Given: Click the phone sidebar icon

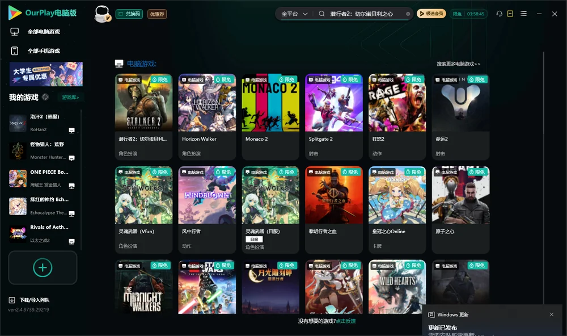Looking at the screenshot, I should click(x=15, y=51).
